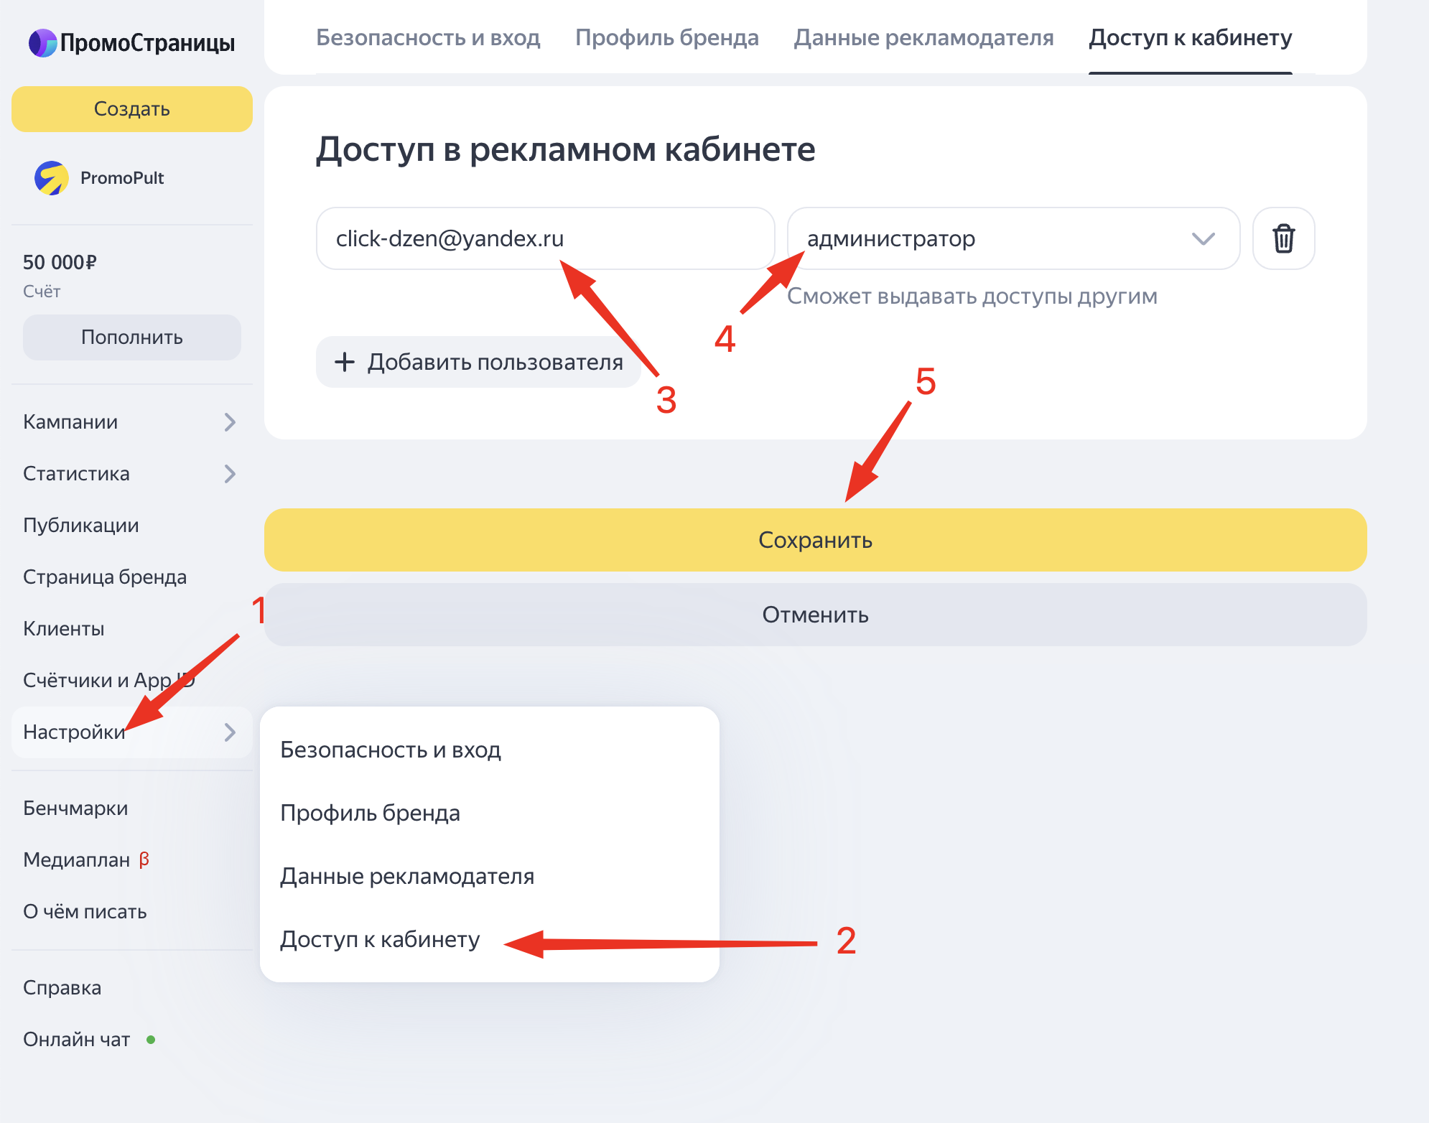Open Онлайн чат with green status dot

78,1040
